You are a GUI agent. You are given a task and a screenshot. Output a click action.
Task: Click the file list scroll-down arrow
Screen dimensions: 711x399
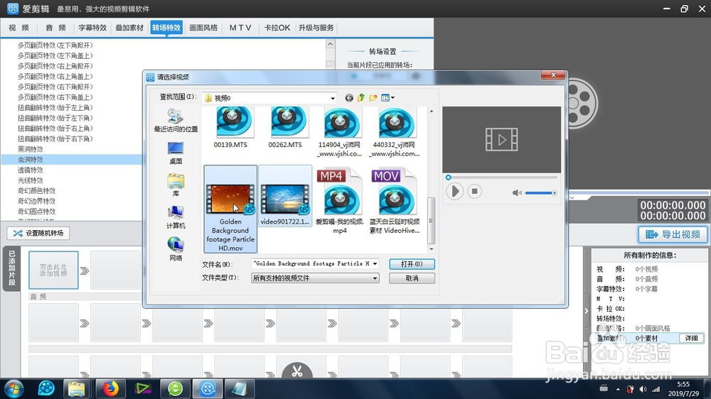point(432,248)
